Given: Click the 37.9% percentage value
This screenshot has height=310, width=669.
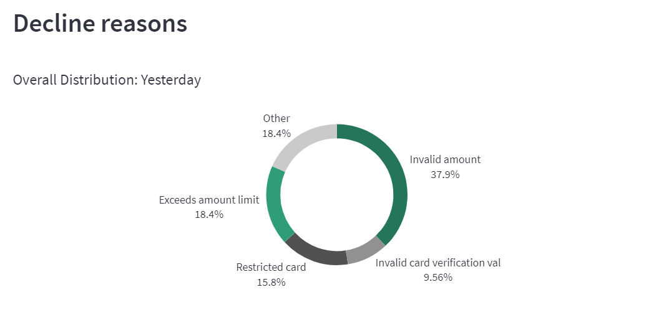Looking at the screenshot, I should [x=445, y=174].
